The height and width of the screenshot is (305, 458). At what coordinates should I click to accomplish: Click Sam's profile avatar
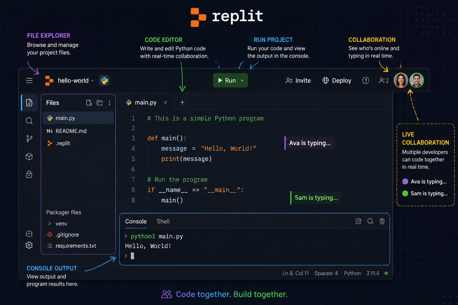point(417,80)
